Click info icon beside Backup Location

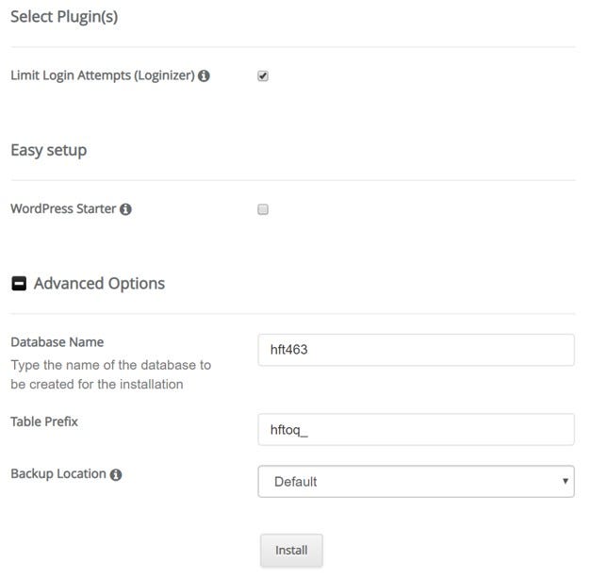click(x=116, y=474)
